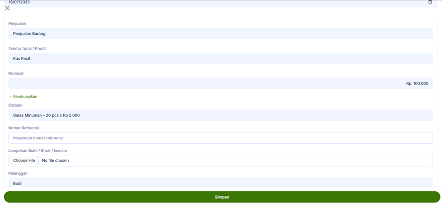Screen dimensions: 442x206
Task: Click the Terima Tunai / Kredit label
Action: click(x=27, y=49)
